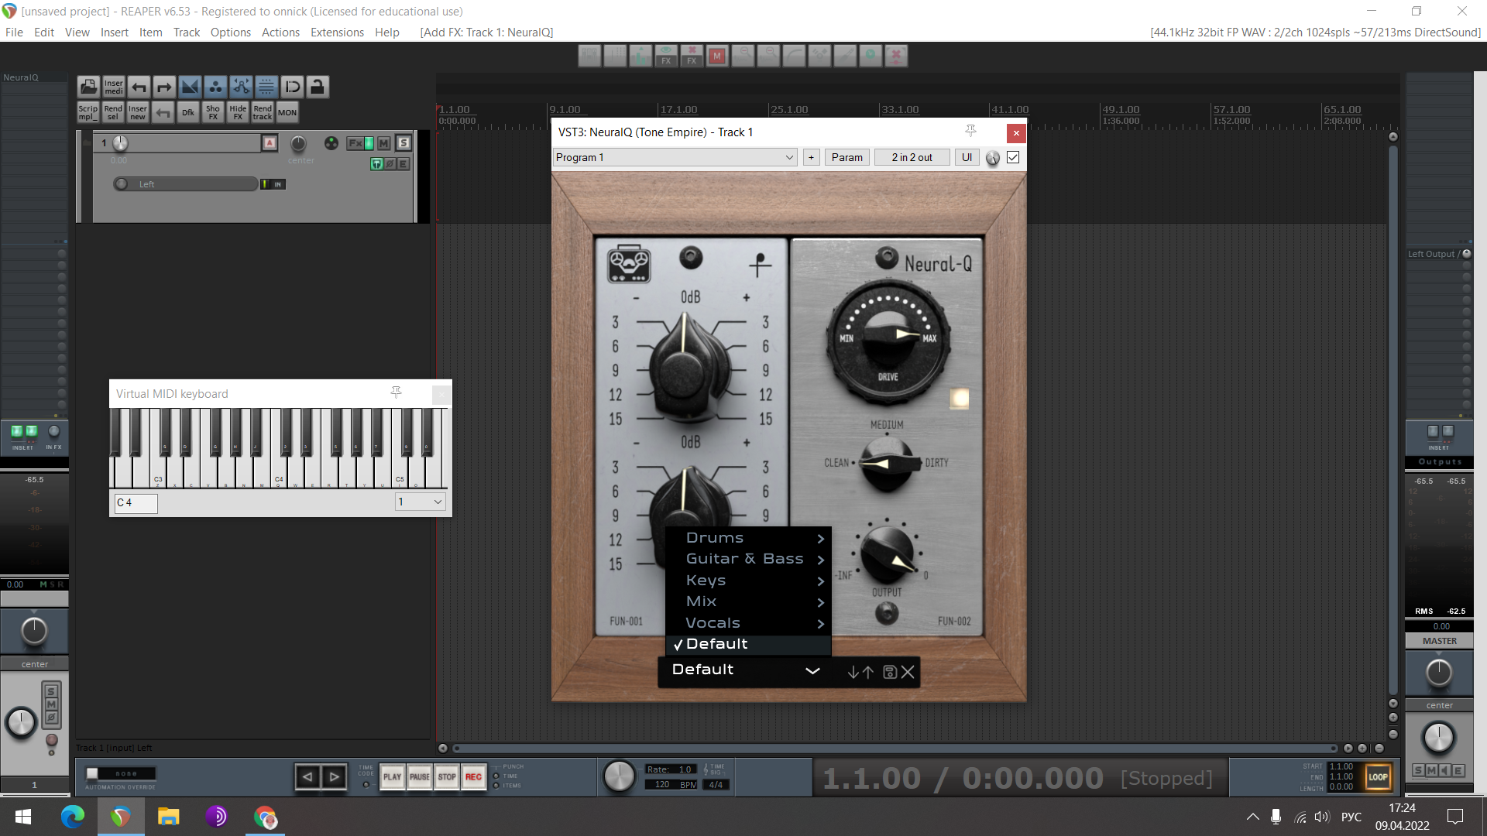
Task: Open the Extensions menu
Action: [337, 33]
